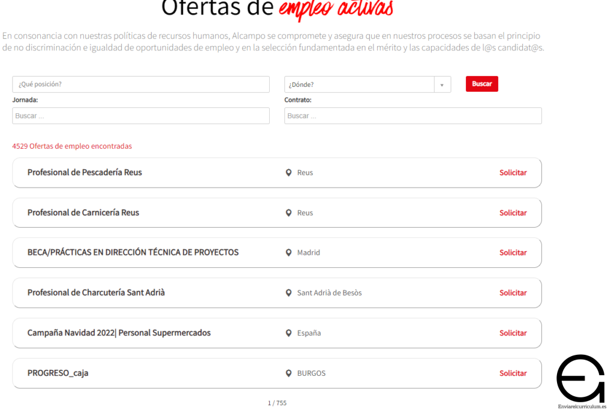Click the location pin in Carnicería Reus row
This screenshot has height=416, width=614.
click(x=288, y=213)
